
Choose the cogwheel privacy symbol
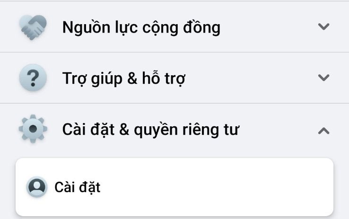(x=33, y=129)
